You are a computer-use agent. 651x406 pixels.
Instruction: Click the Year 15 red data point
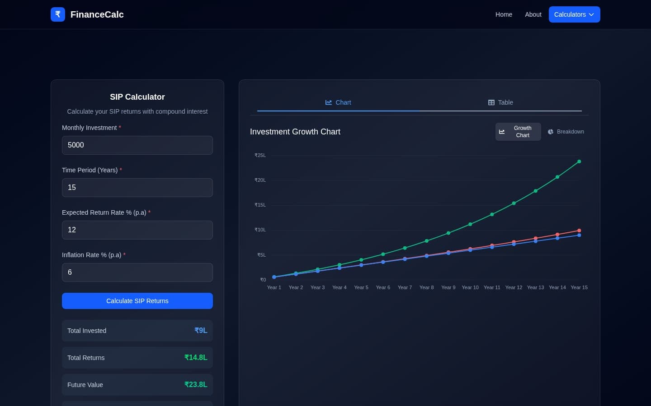pyautogui.click(x=579, y=231)
